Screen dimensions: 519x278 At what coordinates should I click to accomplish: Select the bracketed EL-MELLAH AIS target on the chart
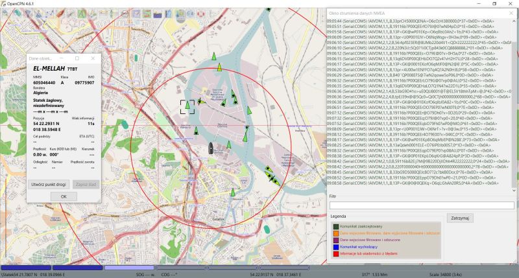(x=187, y=106)
